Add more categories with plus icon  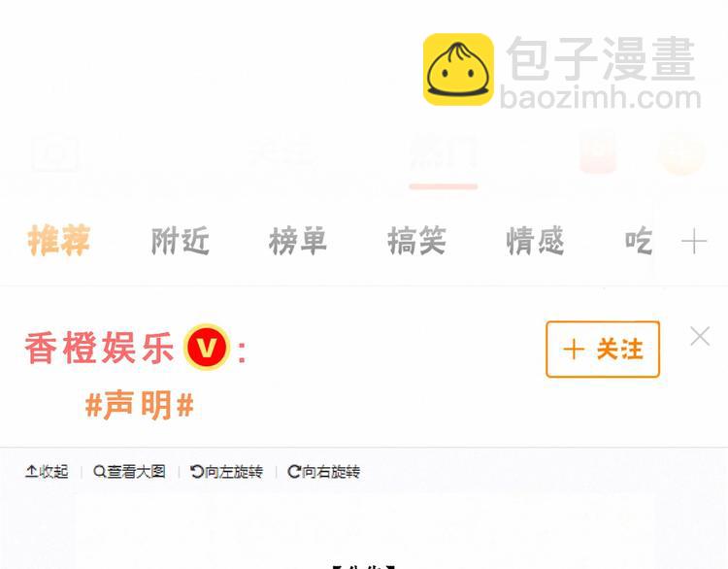(x=694, y=242)
